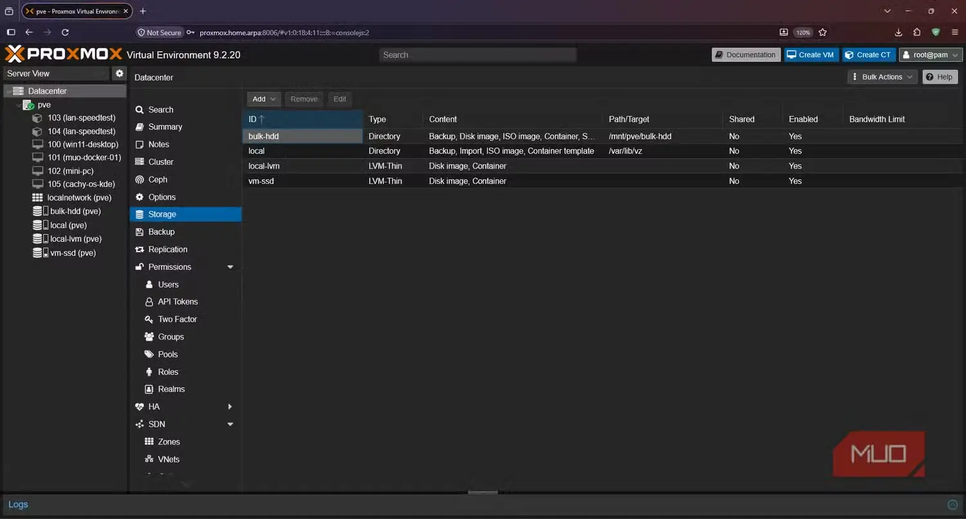Viewport: 966px width, 519px height.
Task: Sort by the ID column header
Action: tap(302, 119)
